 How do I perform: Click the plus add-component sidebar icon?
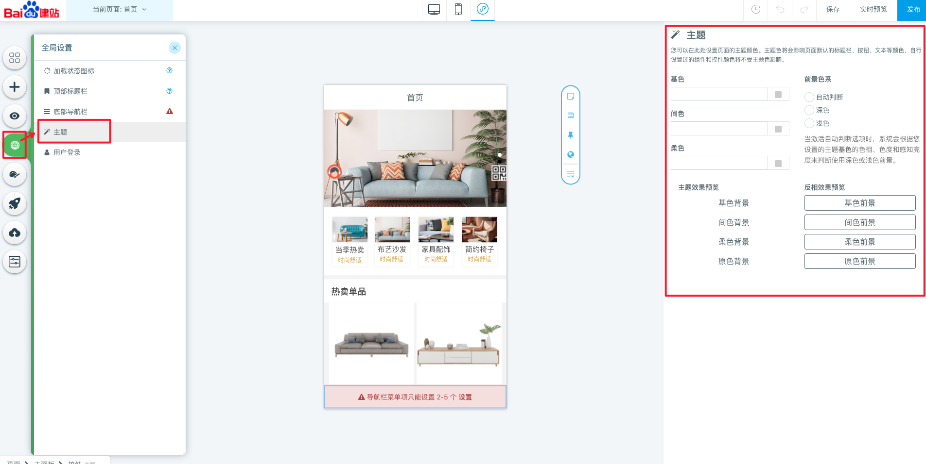(15, 87)
